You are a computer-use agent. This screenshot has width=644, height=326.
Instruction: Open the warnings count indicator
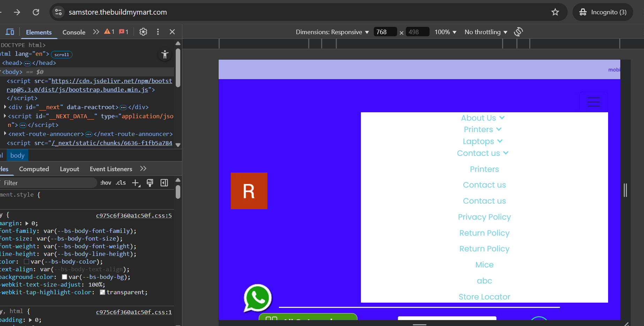(109, 32)
